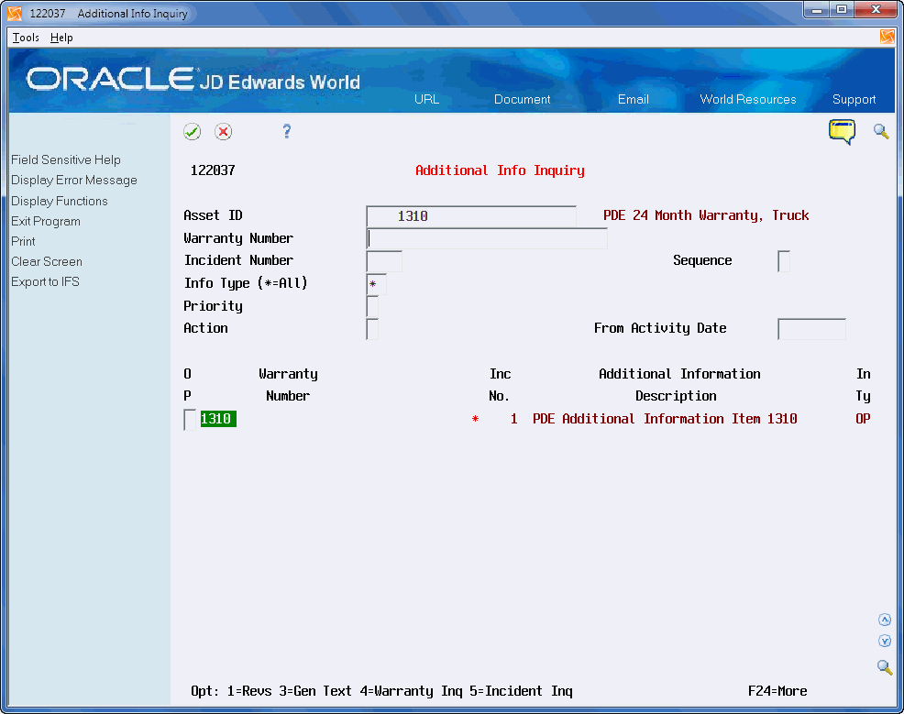Click the red X cancel icon

point(223,132)
